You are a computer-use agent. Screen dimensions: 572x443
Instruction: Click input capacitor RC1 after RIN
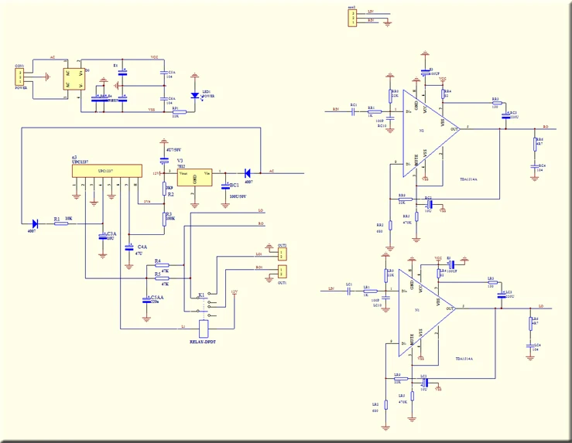(x=353, y=112)
